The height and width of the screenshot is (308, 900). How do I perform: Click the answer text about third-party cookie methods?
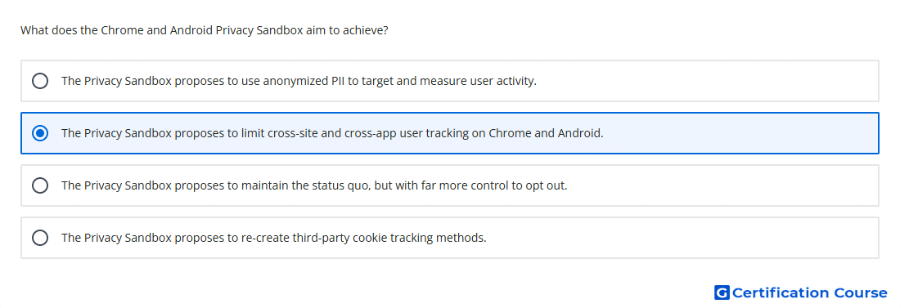coord(274,238)
